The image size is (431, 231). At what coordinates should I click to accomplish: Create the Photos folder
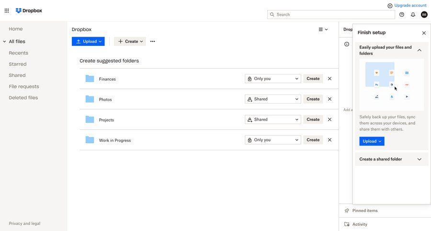click(313, 99)
